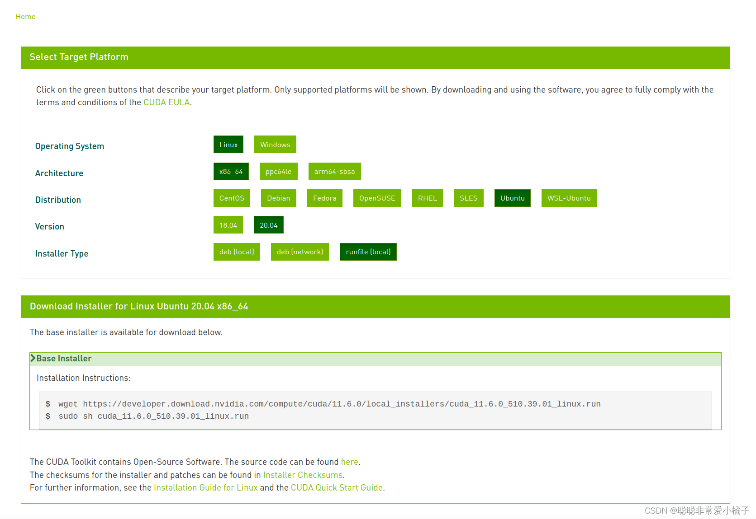Choose deb (network) installer type
Screen dimensions: 756x519
coord(300,252)
